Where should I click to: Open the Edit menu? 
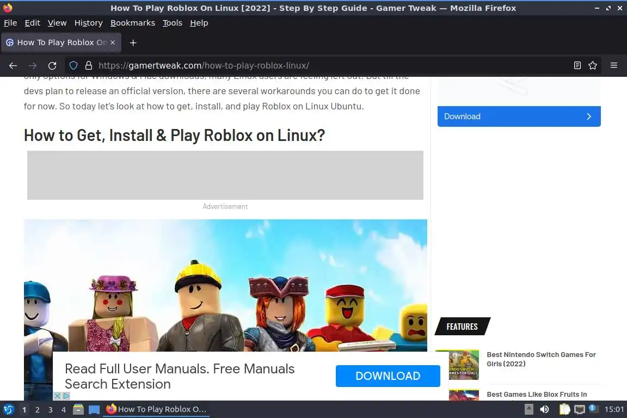tap(33, 23)
